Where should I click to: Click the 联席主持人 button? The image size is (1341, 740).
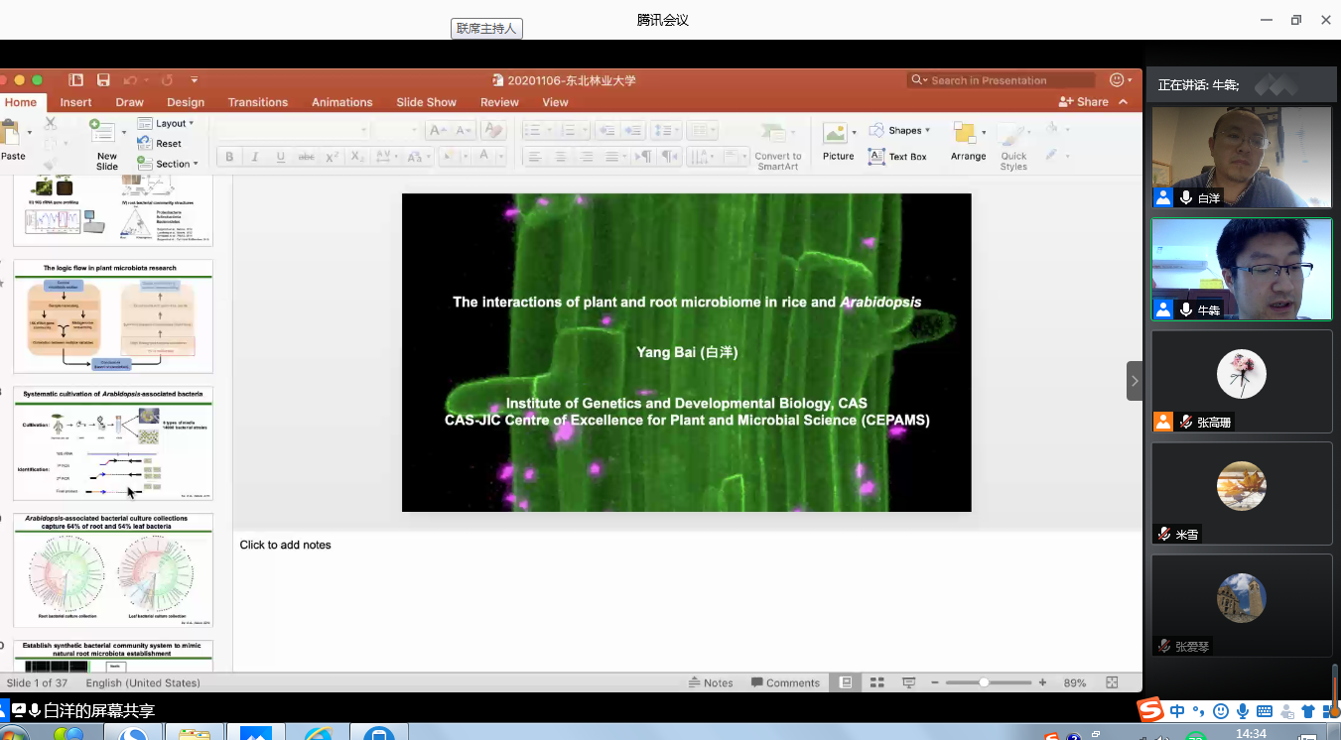coord(486,29)
